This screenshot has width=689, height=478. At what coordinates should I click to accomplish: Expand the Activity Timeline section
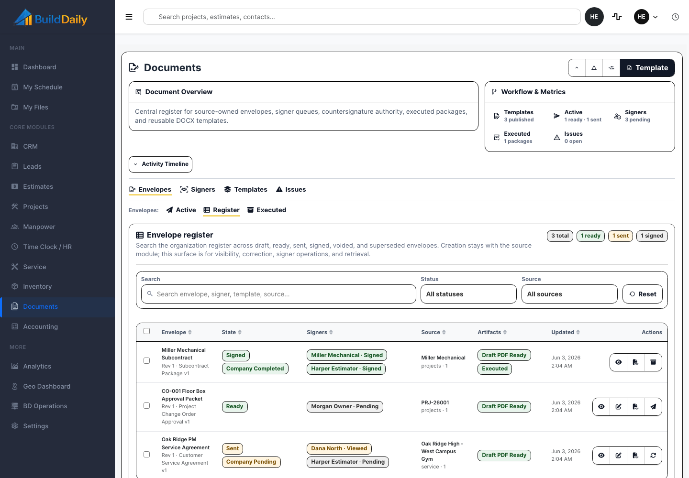[160, 164]
